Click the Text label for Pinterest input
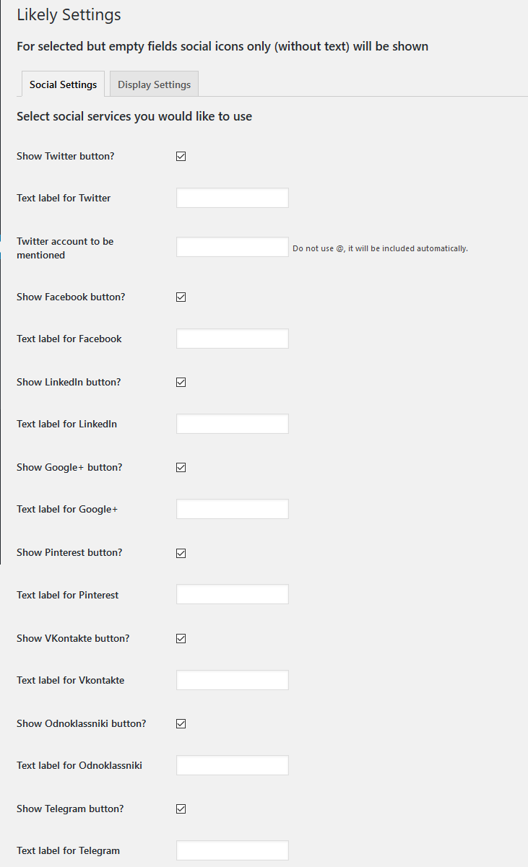The image size is (528, 867). pos(233,594)
